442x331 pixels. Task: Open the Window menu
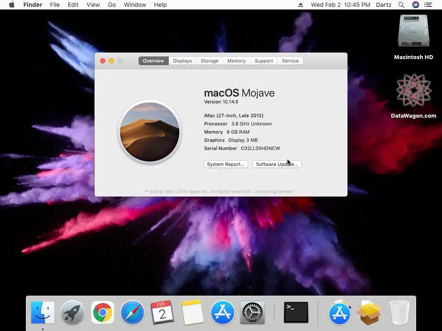click(x=135, y=5)
